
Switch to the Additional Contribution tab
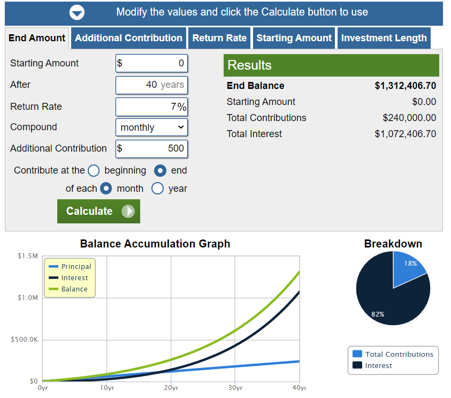tap(128, 38)
